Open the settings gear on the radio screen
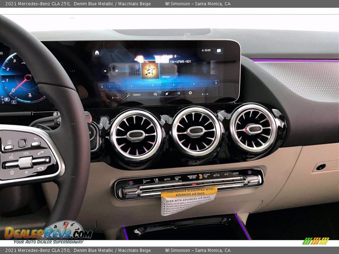339x254 pixels. pyautogui.click(x=191, y=93)
